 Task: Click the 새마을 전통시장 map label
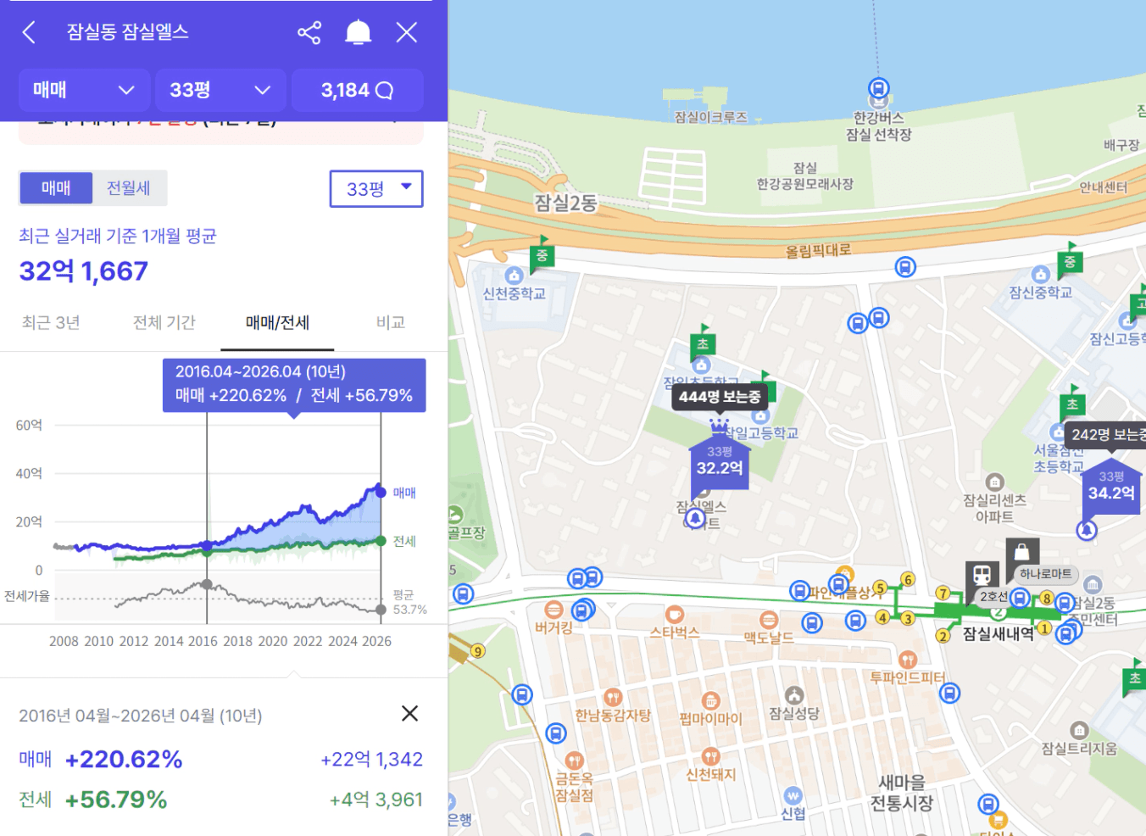pyautogui.click(x=901, y=793)
